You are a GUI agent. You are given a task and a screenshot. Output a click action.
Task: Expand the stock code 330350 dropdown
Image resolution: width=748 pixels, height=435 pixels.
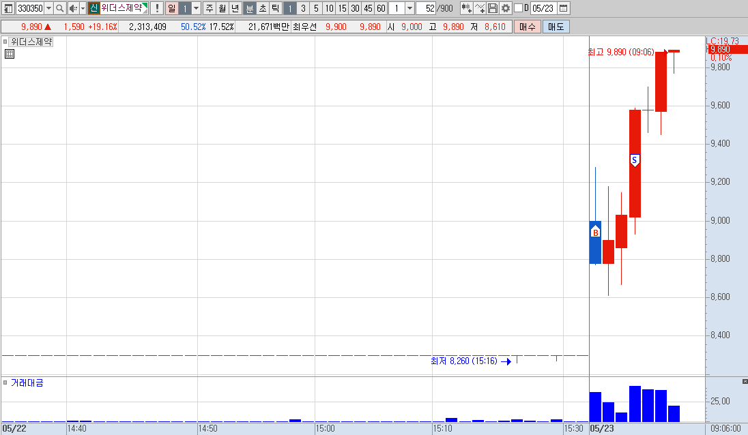48,8
